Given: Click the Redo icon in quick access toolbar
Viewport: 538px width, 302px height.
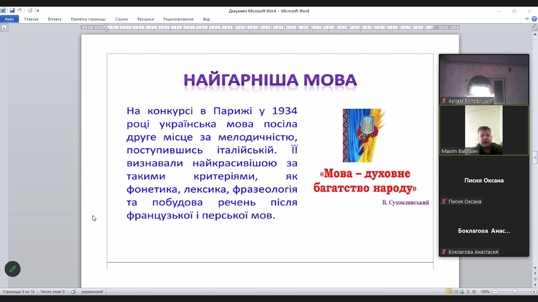Looking at the screenshot, I should 30,11.
